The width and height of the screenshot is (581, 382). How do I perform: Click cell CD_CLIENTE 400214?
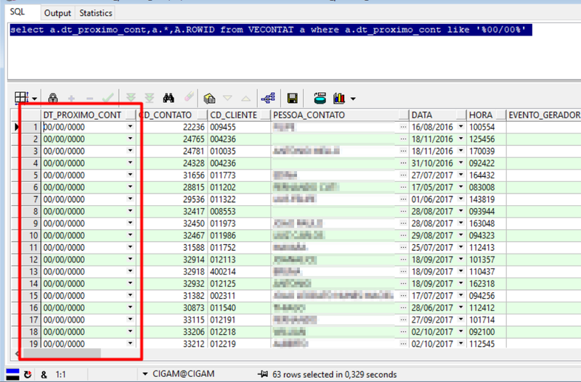tap(240, 272)
